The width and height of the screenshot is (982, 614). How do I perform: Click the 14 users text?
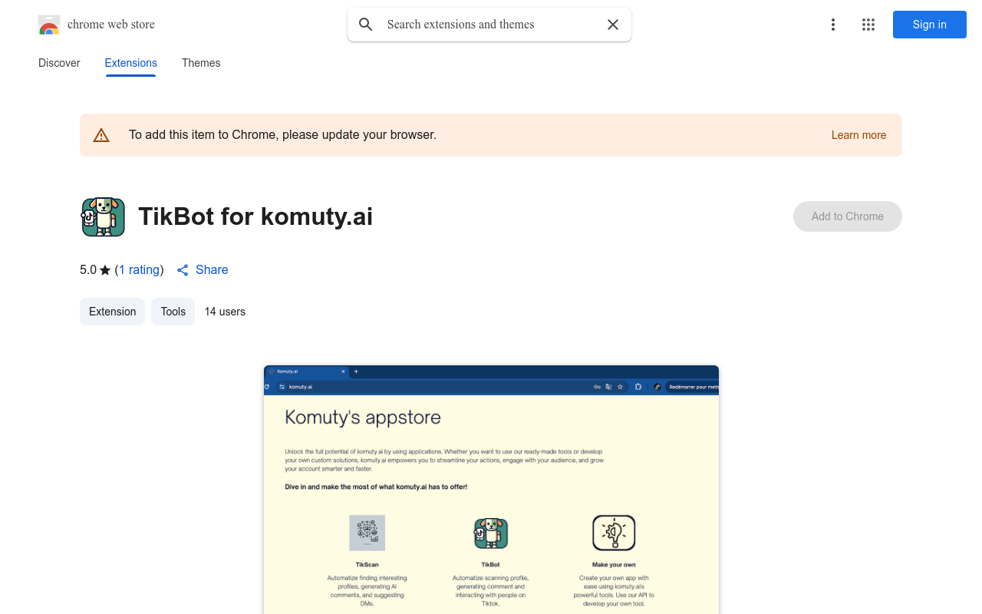coord(225,312)
